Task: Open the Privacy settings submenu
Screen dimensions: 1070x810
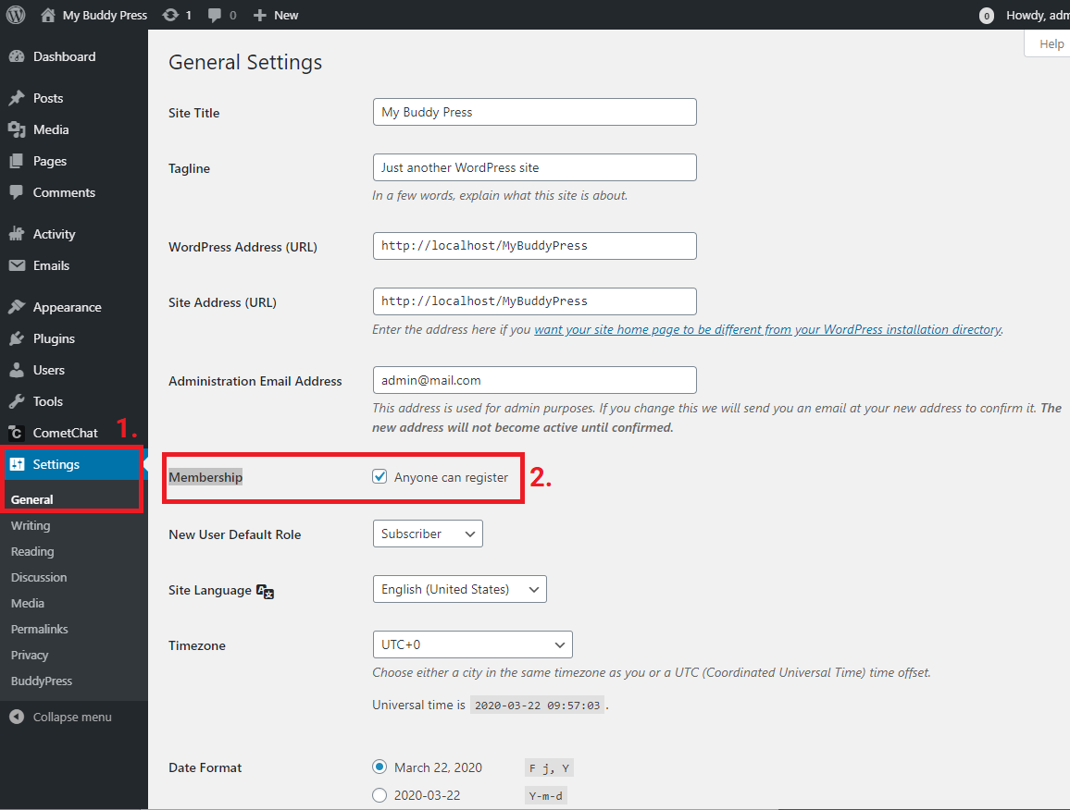Action: [x=30, y=656]
